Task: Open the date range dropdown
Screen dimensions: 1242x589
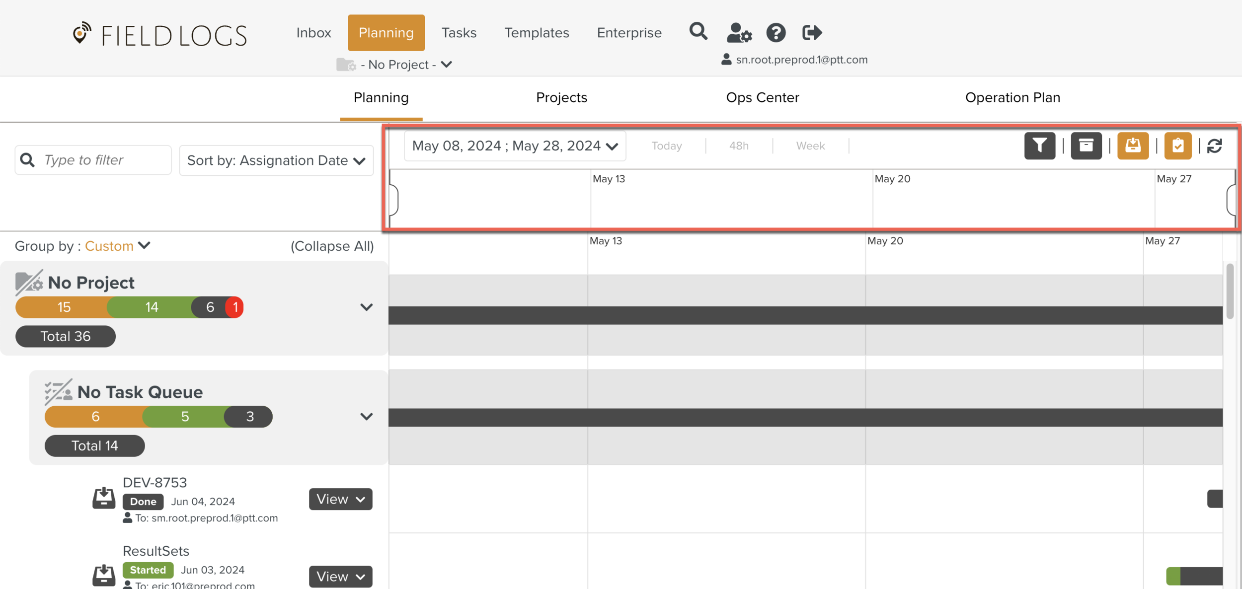Action: click(x=515, y=146)
